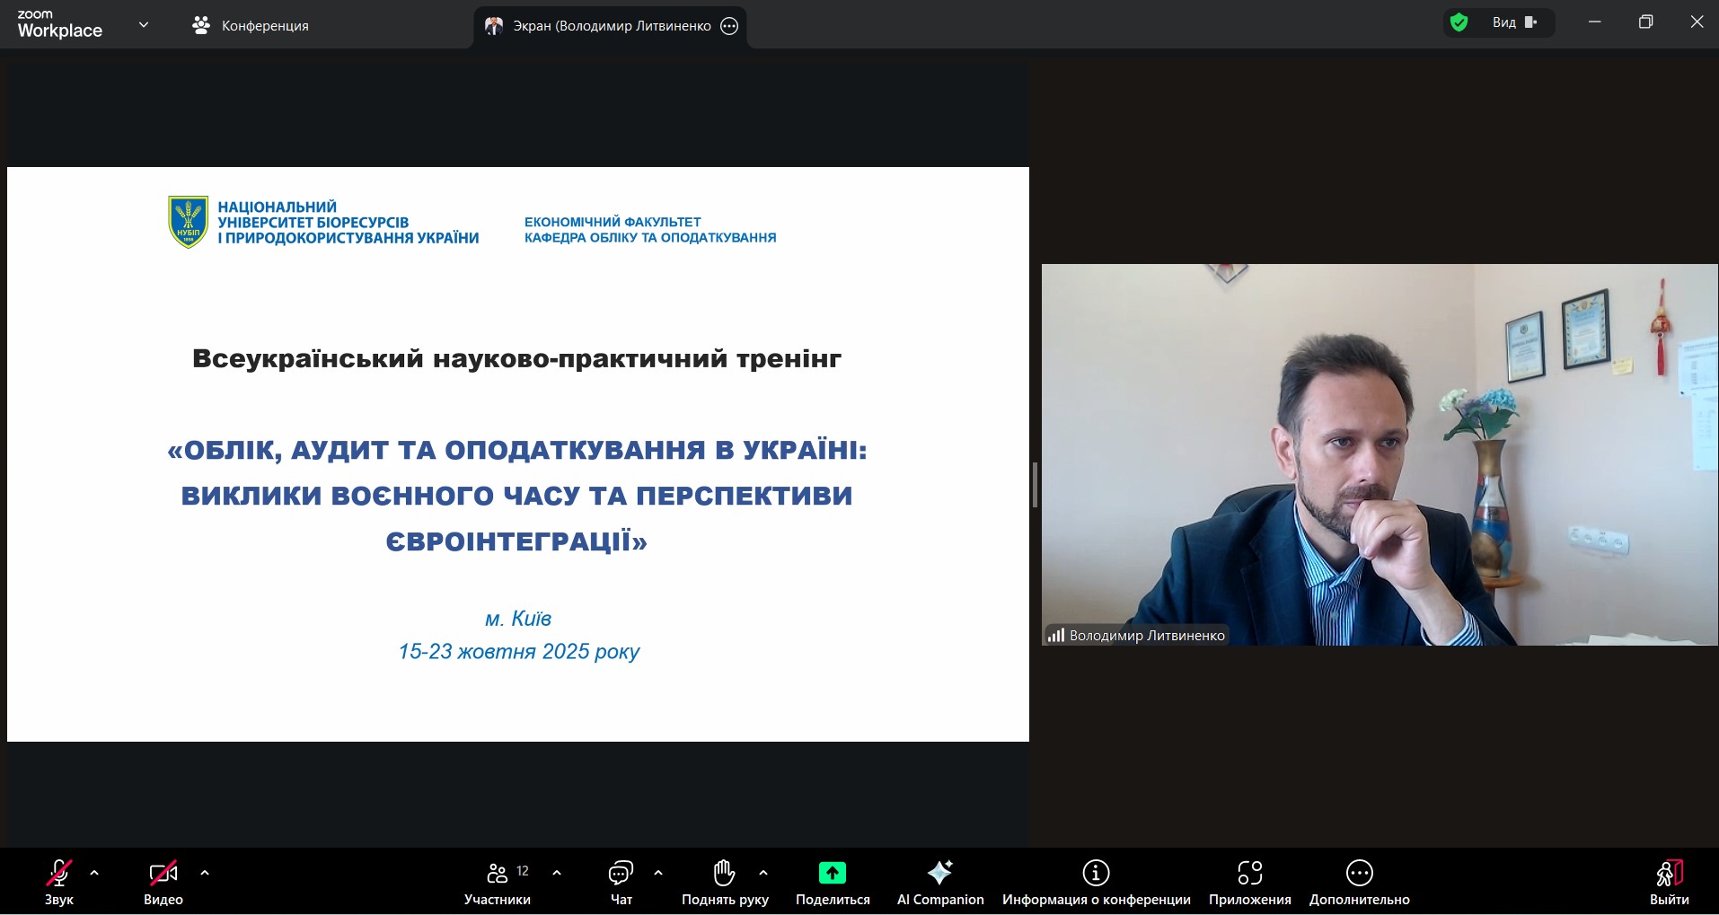
Task: Switch to the Конференция tab
Action: pos(251,26)
